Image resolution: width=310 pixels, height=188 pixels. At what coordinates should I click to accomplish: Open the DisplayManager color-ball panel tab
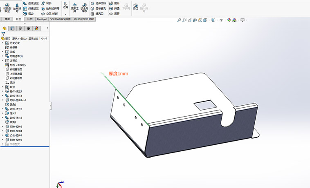click(36, 28)
